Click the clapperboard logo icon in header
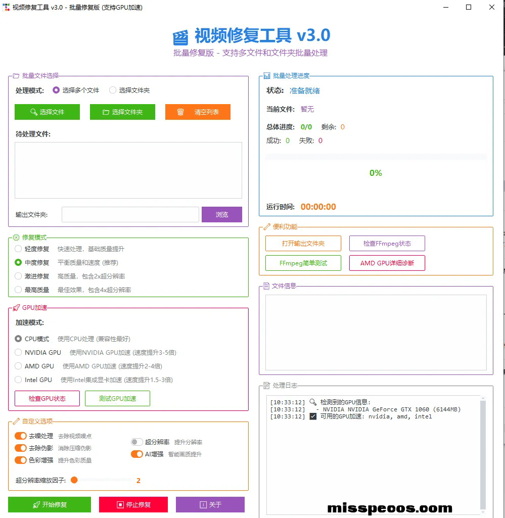Viewport: 505px width, 518px height. click(180, 37)
